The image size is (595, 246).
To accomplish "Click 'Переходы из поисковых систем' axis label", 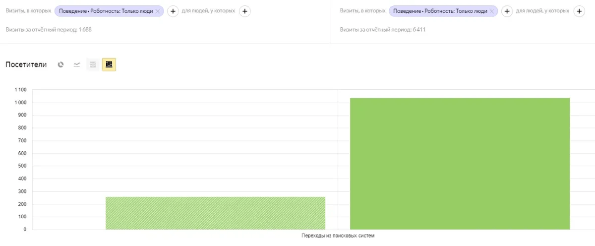I will point(338,236).
